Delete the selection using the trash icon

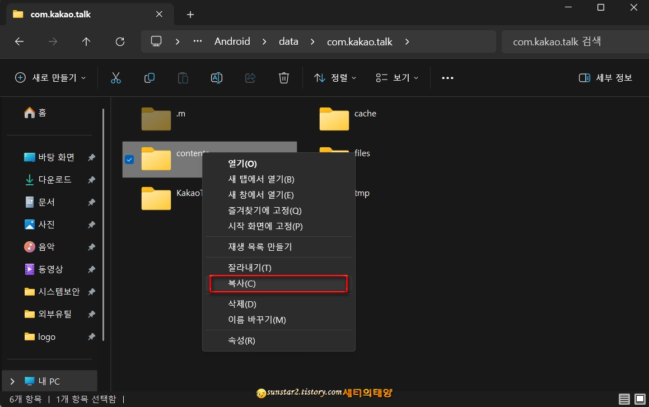point(284,78)
